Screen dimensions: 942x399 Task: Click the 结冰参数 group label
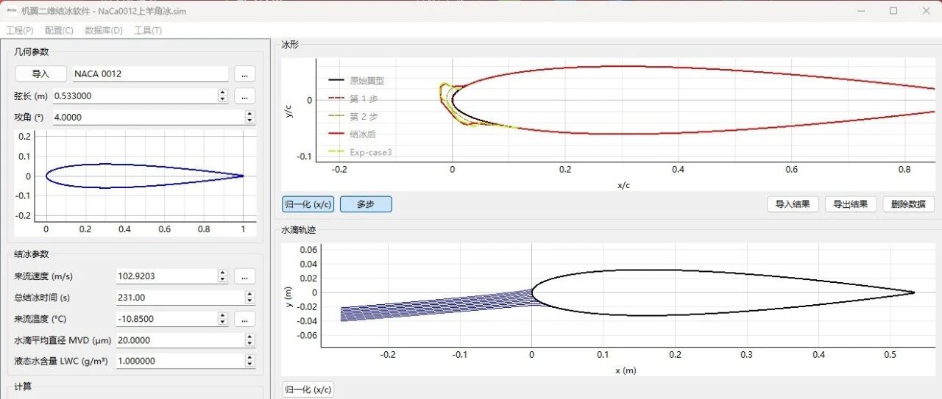click(32, 254)
